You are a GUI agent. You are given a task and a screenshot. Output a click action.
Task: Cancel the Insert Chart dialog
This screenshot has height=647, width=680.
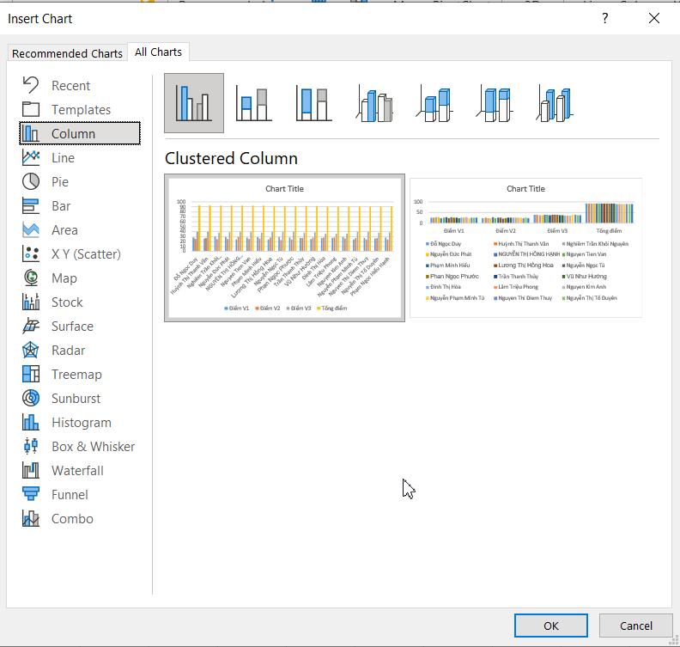pyautogui.click(x=635, y=626)
